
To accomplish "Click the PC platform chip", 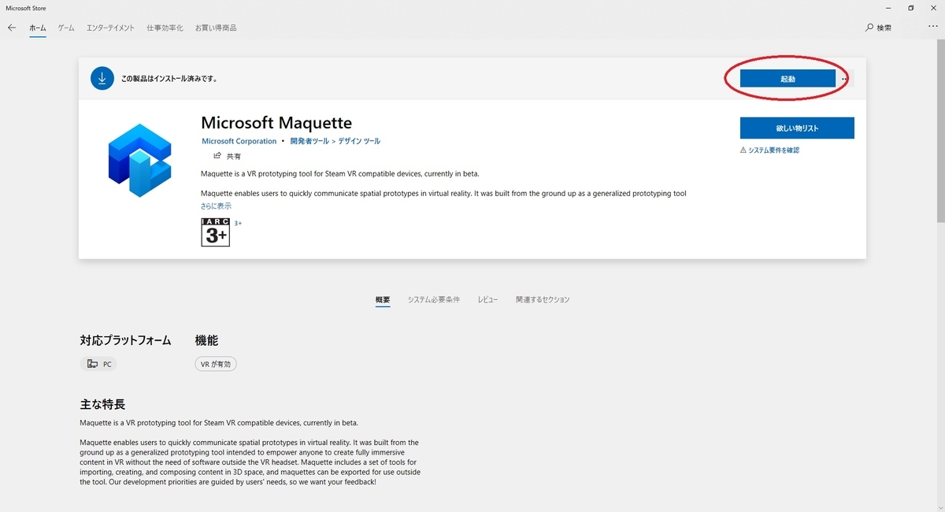I will (99, 364).
